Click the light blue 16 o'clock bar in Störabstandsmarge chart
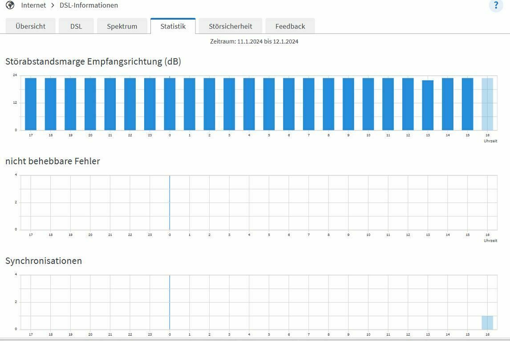This screenshot has height=341, width=510. point(487,104)
